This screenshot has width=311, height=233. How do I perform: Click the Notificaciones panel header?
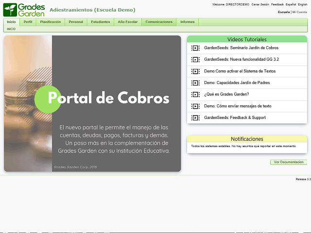pos(247,139)
